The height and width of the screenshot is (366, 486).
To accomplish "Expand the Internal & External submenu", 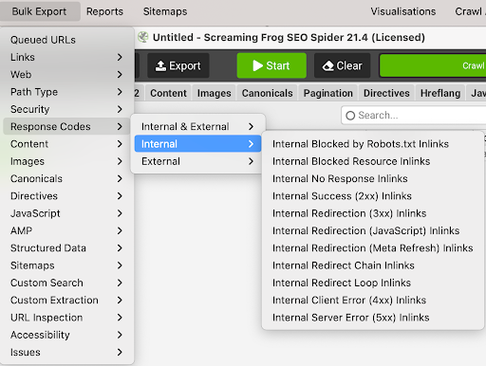I will click(197, 126).
